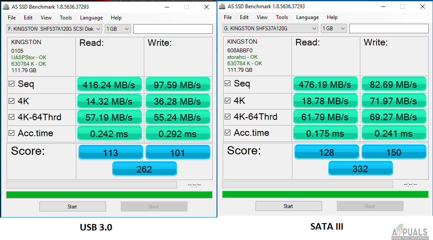The image size is (433, 240).
Task: Uncheck 4K-64Thrd test in the left window
Action: coord(11,117)
